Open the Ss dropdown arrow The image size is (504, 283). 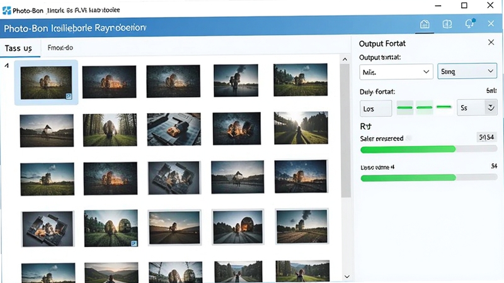491,108
